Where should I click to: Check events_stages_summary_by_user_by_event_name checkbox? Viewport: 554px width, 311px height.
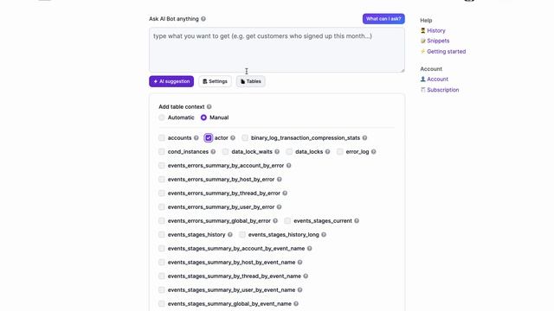pos(162,290)
